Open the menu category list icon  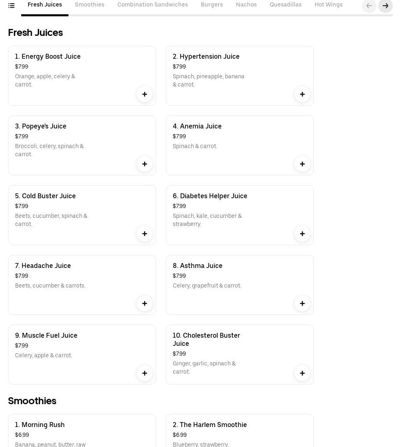[x=11, y=6]
